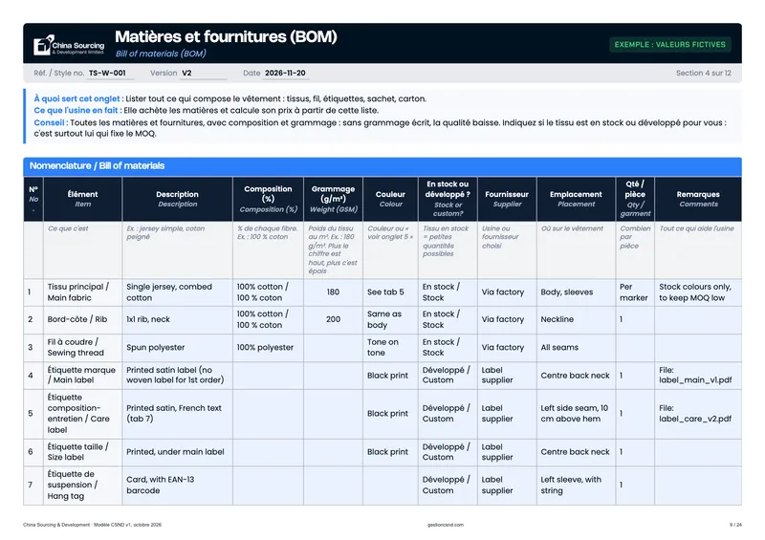Image resolution: width=765 pixels, height=540 pixels.
Task: Select the Date field 2026-11-20
Action: pyautogui.click(x=285, y=74)
